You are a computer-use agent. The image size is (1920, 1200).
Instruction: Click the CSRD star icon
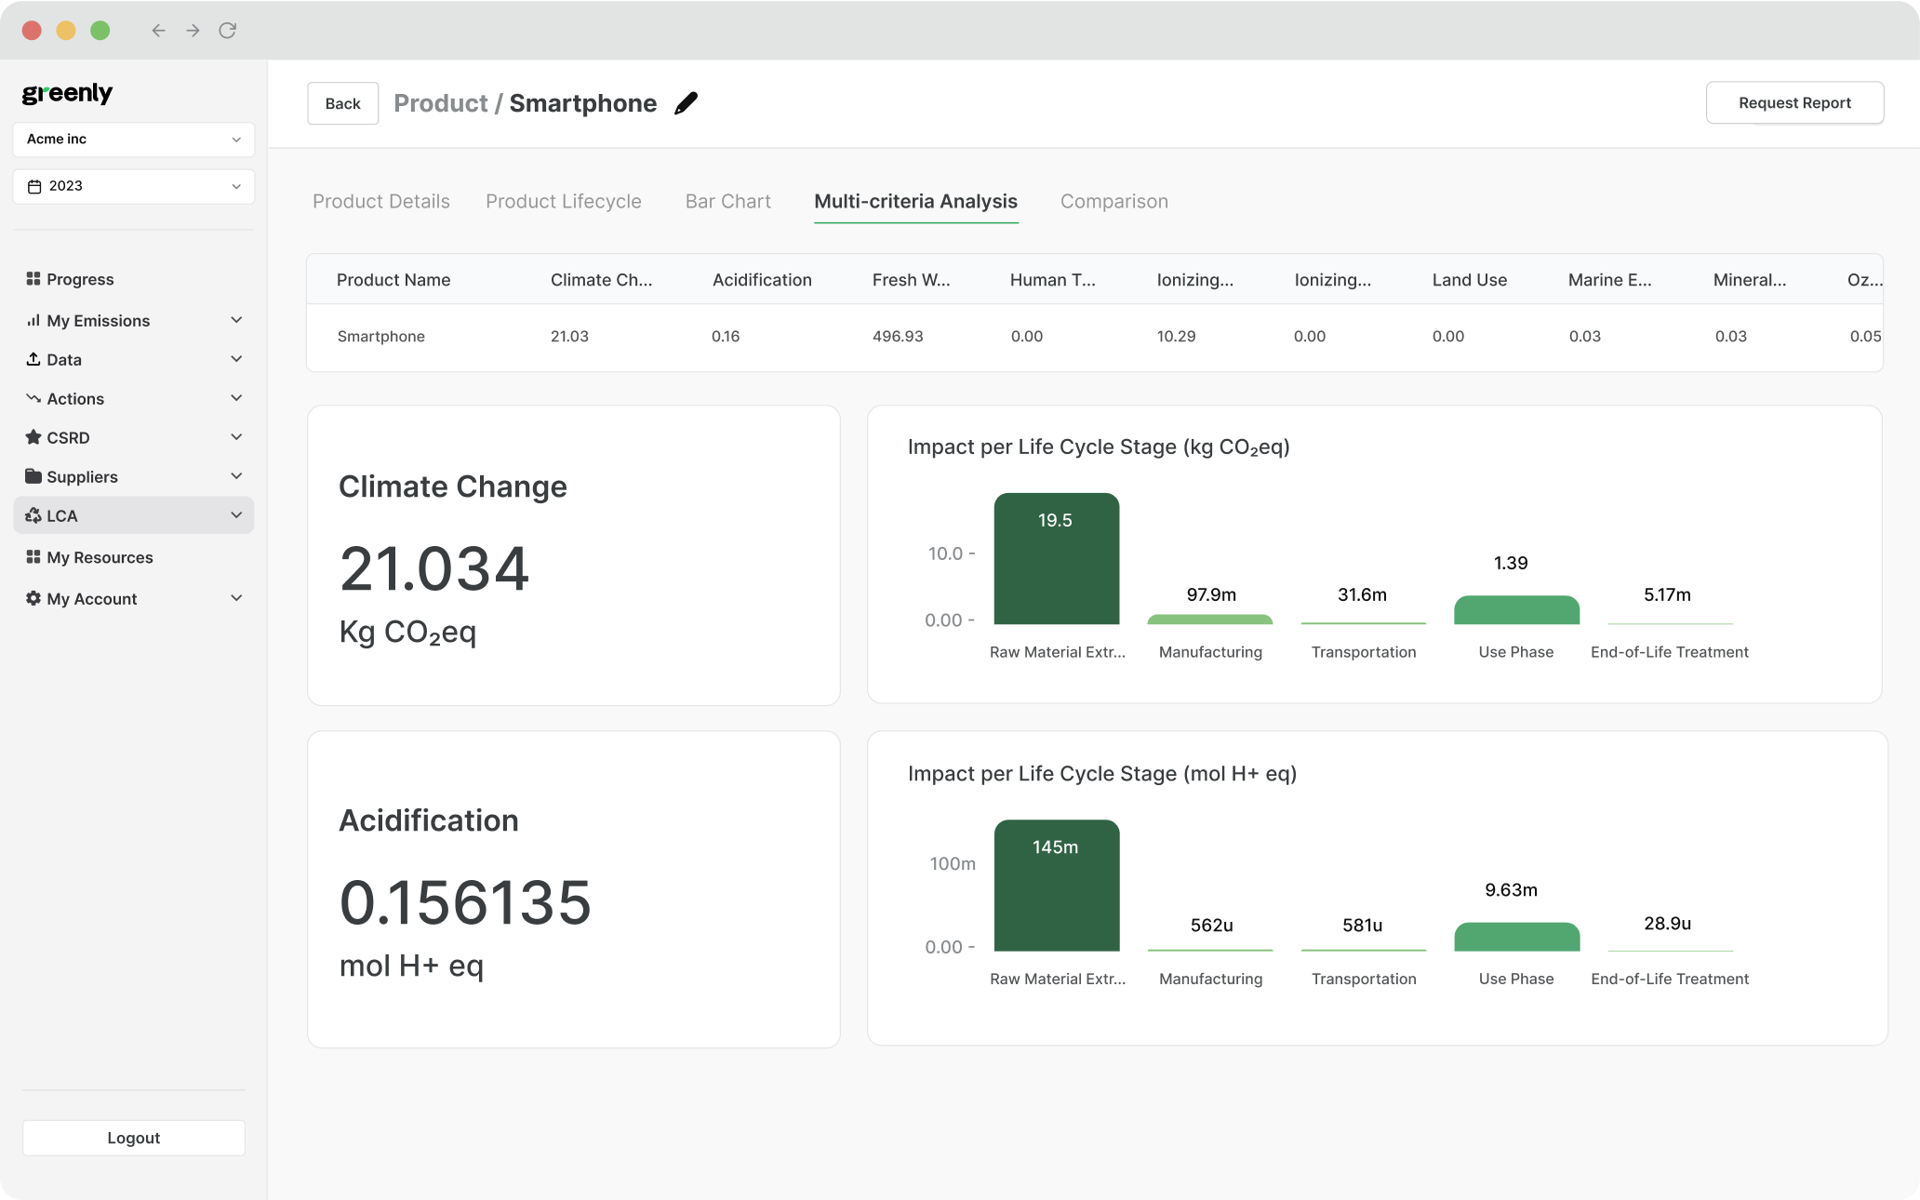click(x=33, y=437)
